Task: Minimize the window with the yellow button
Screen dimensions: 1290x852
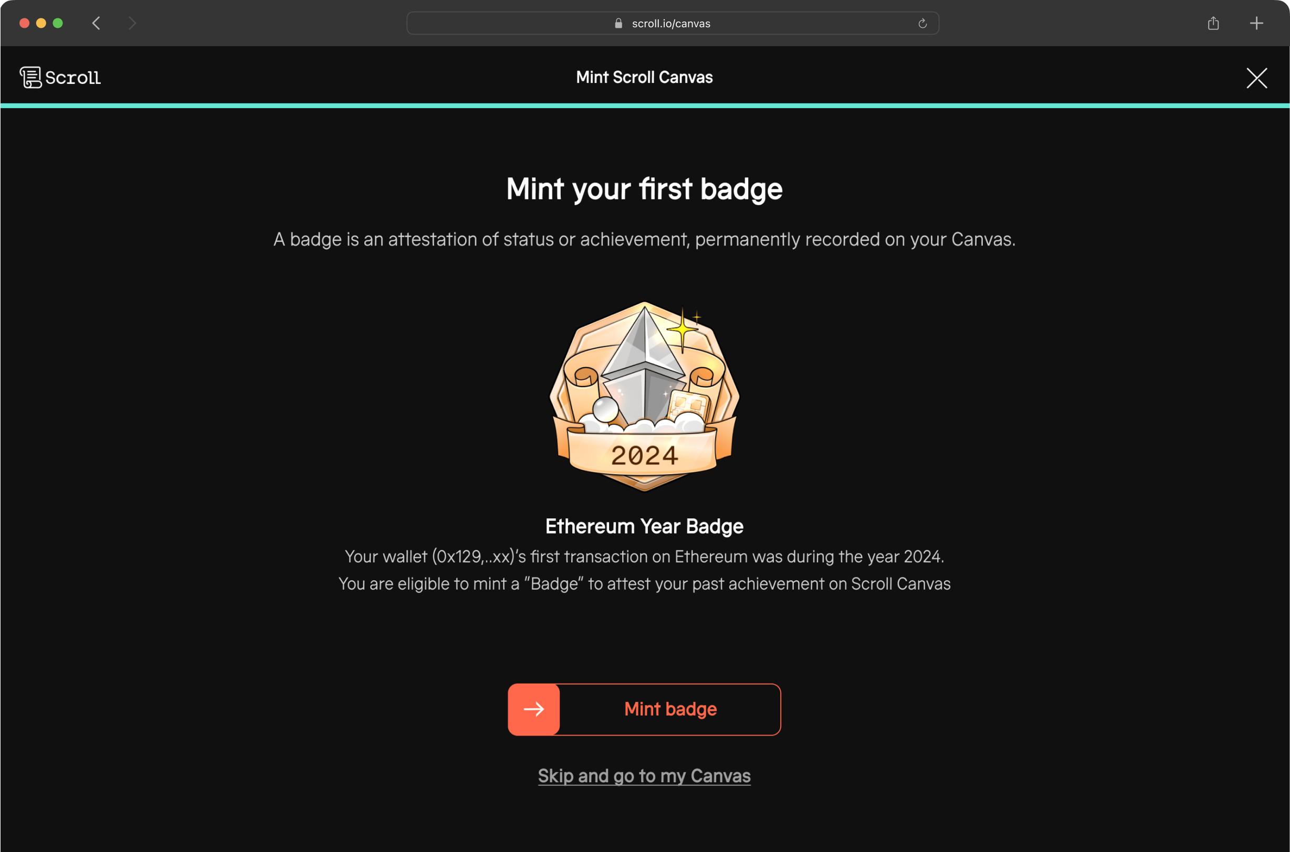Action: tap(41, 24)
